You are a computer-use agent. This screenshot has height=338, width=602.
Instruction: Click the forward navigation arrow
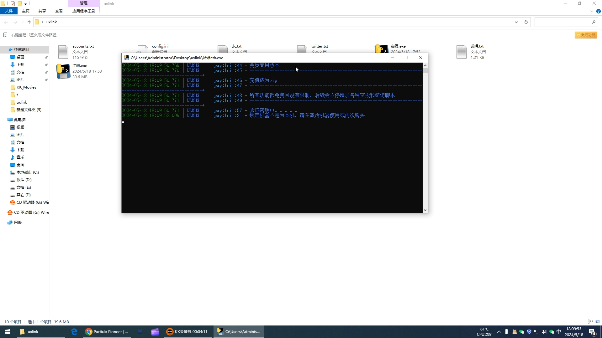[15, 22]
